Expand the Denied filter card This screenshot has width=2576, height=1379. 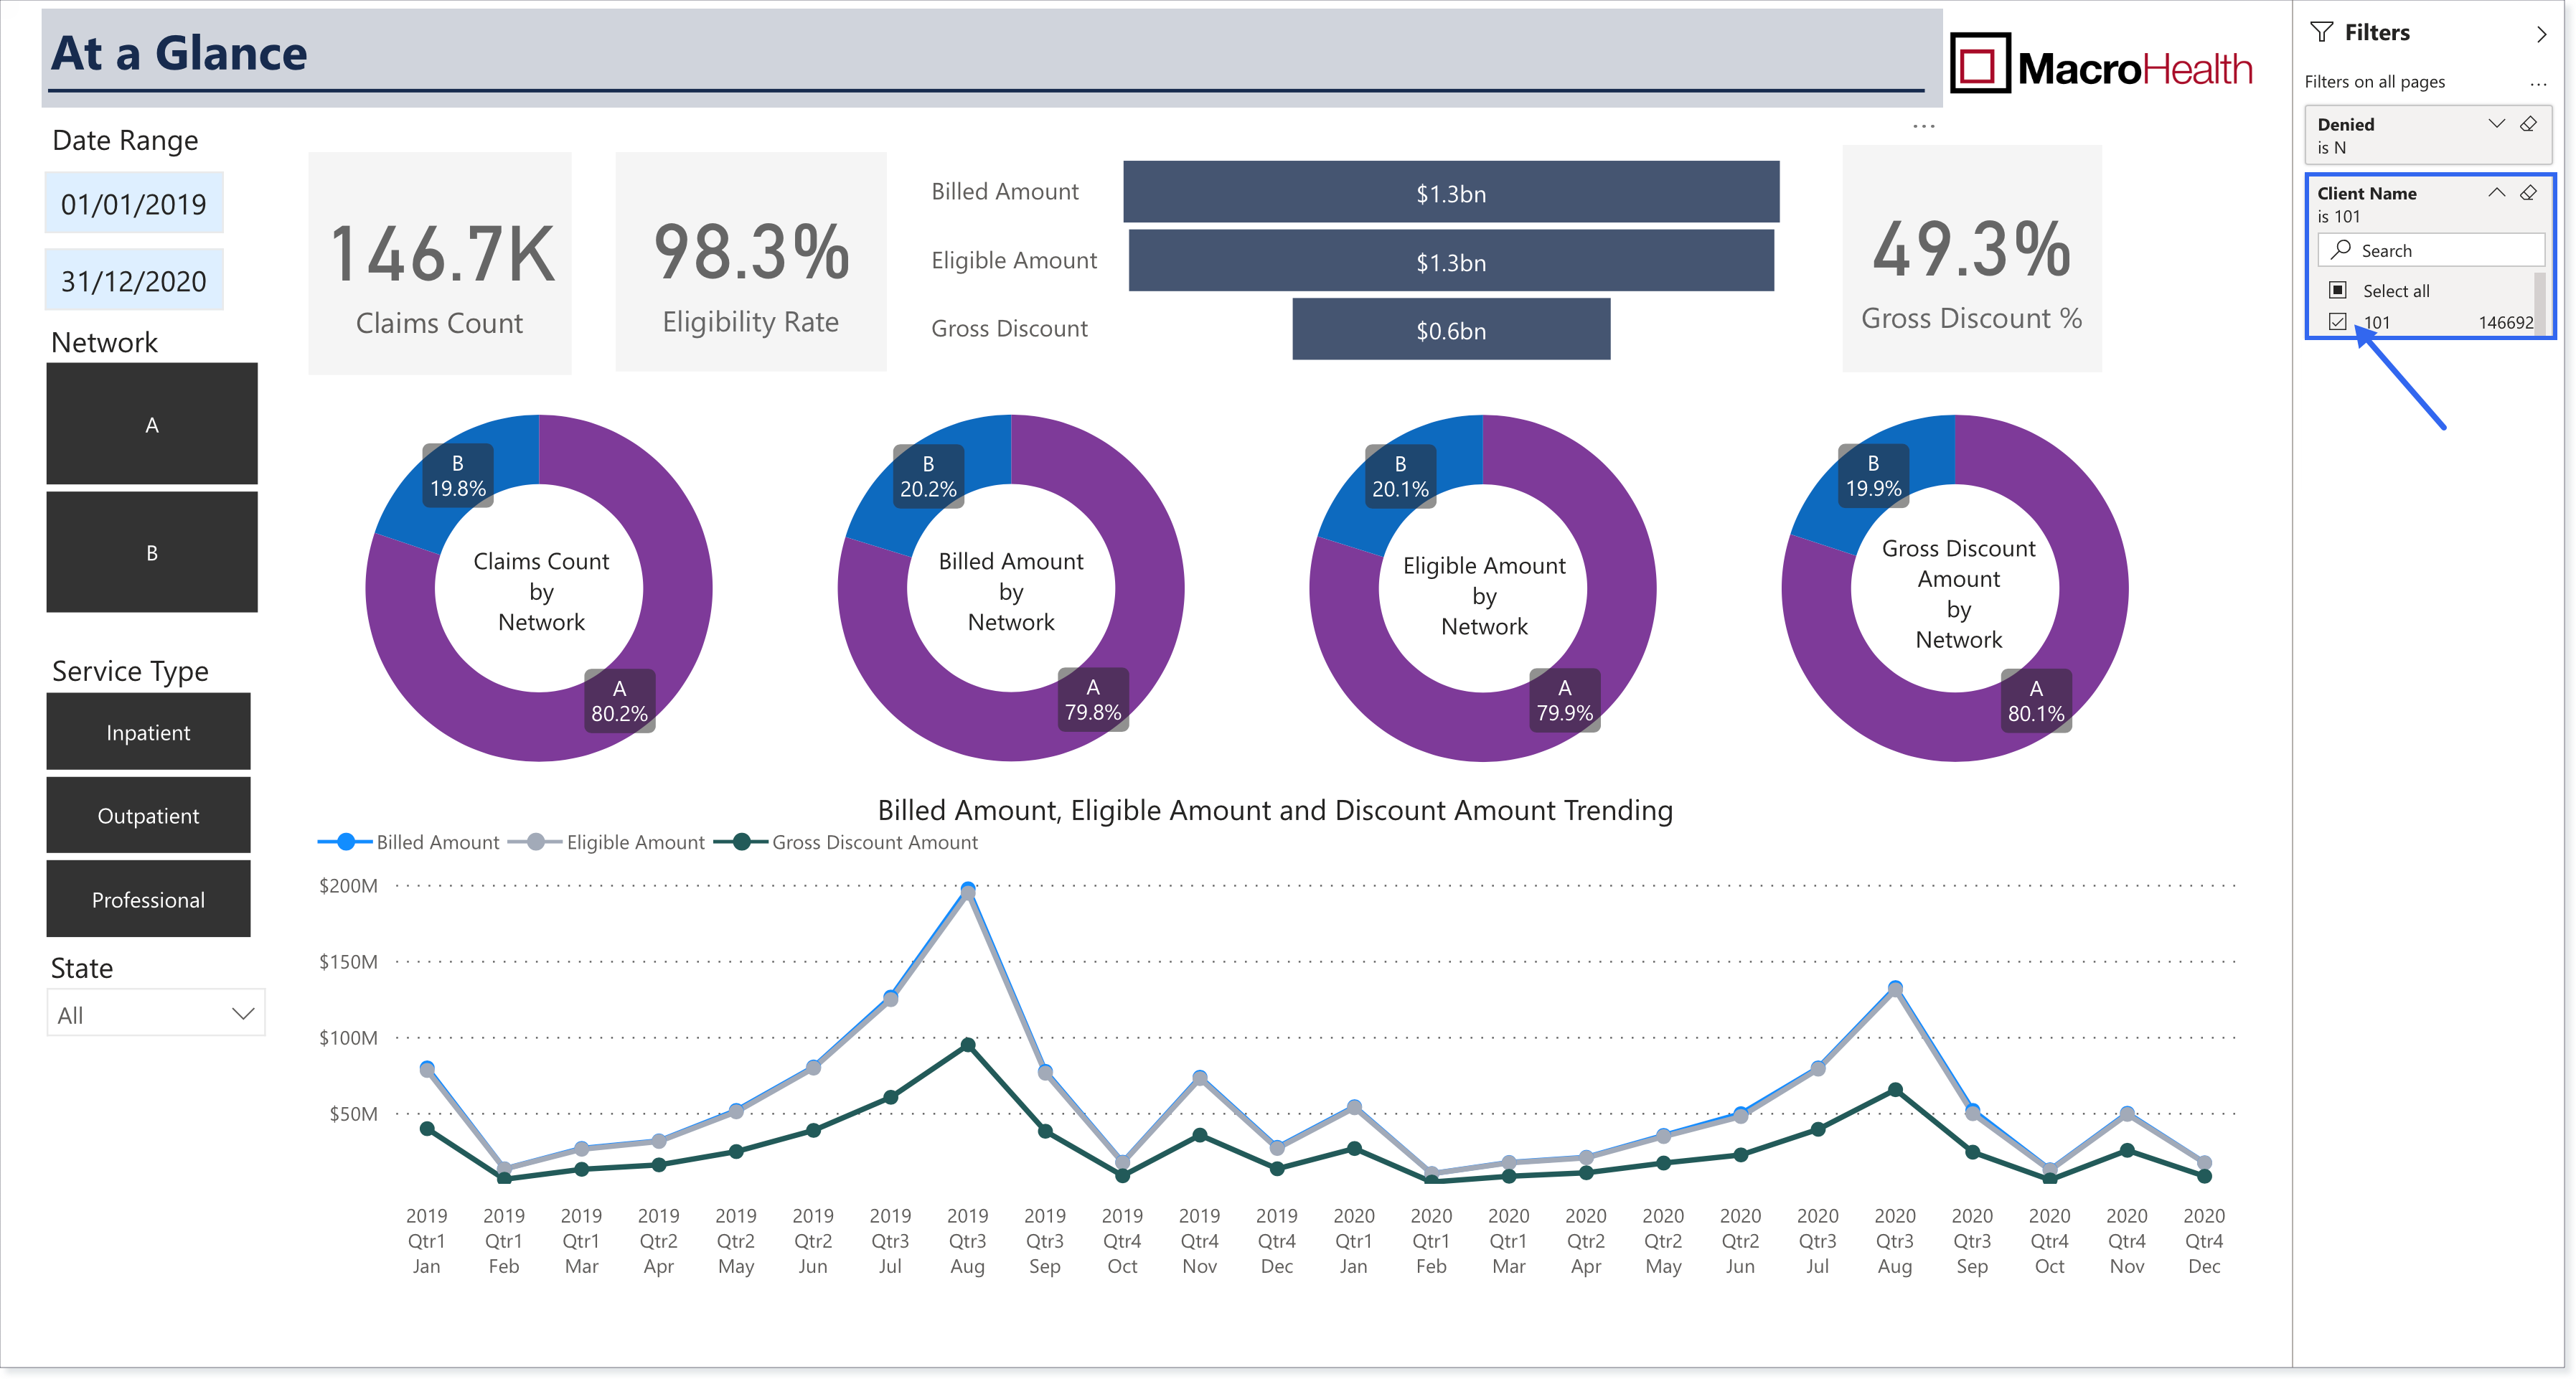[x=2496, y=124]
